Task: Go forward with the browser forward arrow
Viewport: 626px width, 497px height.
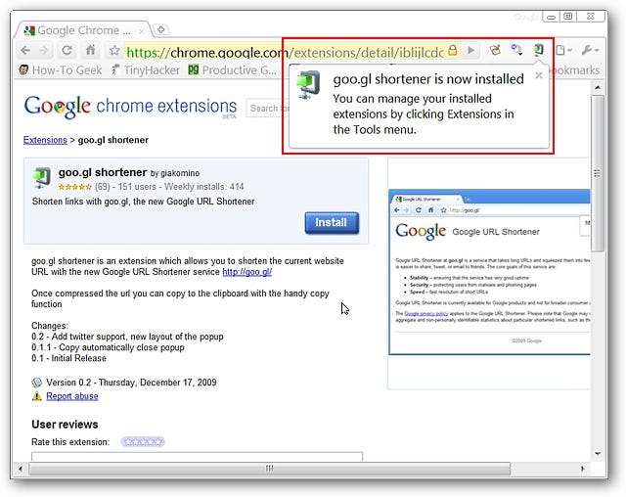Action: click(44, 51)
